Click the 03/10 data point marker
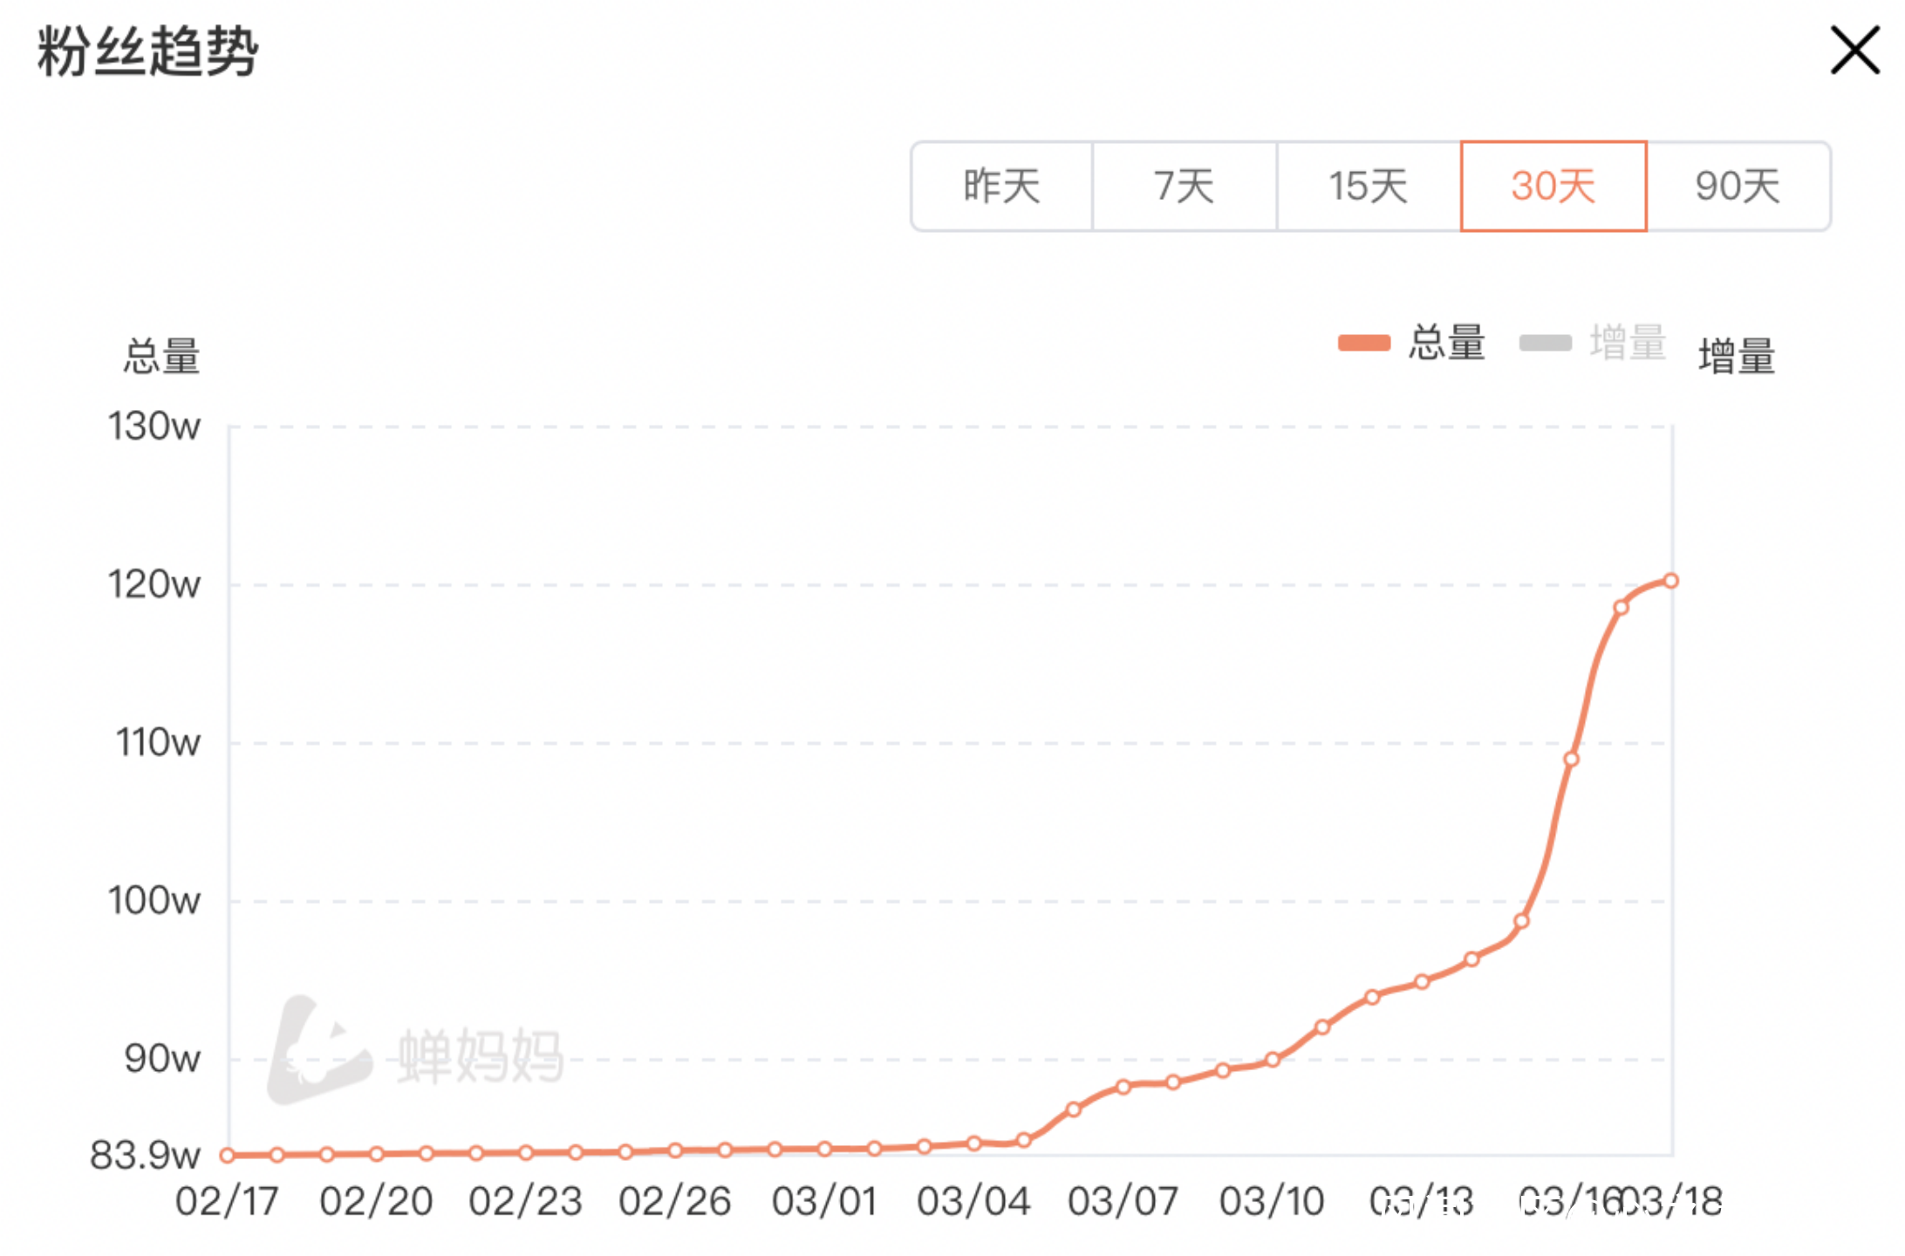This screenshot has height=1256, width=1905. point(1273,1060)
